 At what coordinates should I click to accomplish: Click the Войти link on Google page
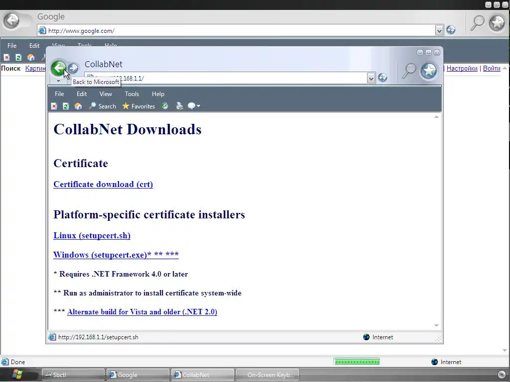click(x=492, y=68)
